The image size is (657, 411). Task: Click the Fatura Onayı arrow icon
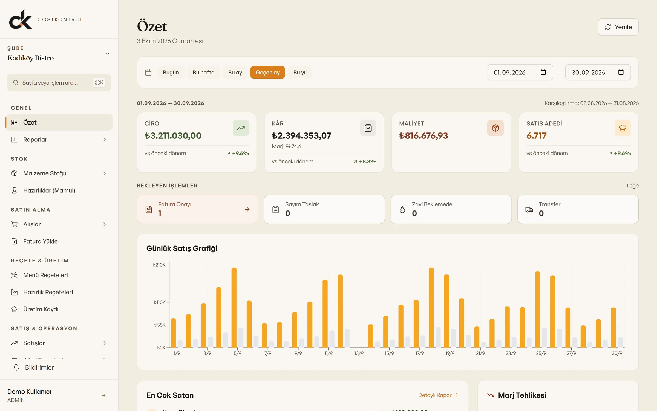pyautogui.click(x=247, y=209)
